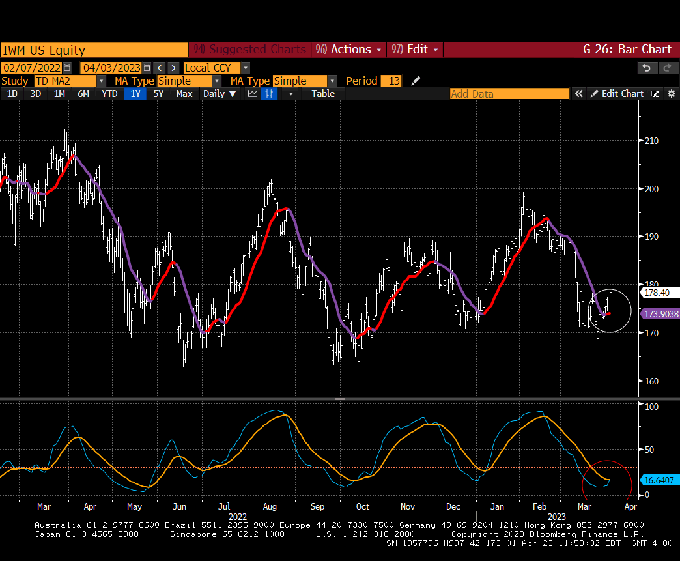Screen dimensions: 680x561
Task: Select the 3D time range
Action: tap(36, 94)
